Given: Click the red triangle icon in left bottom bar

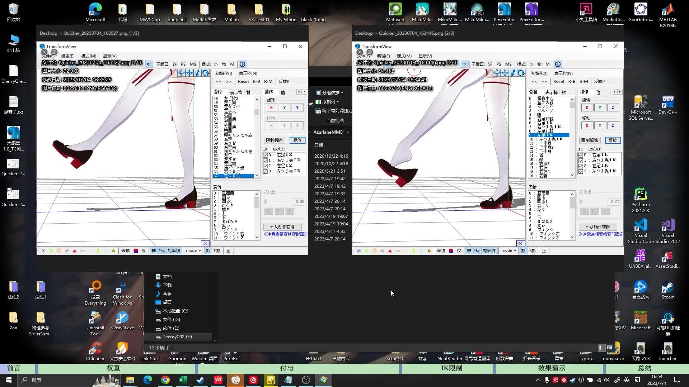Looking at the screenshot, I should click(75, 251).
